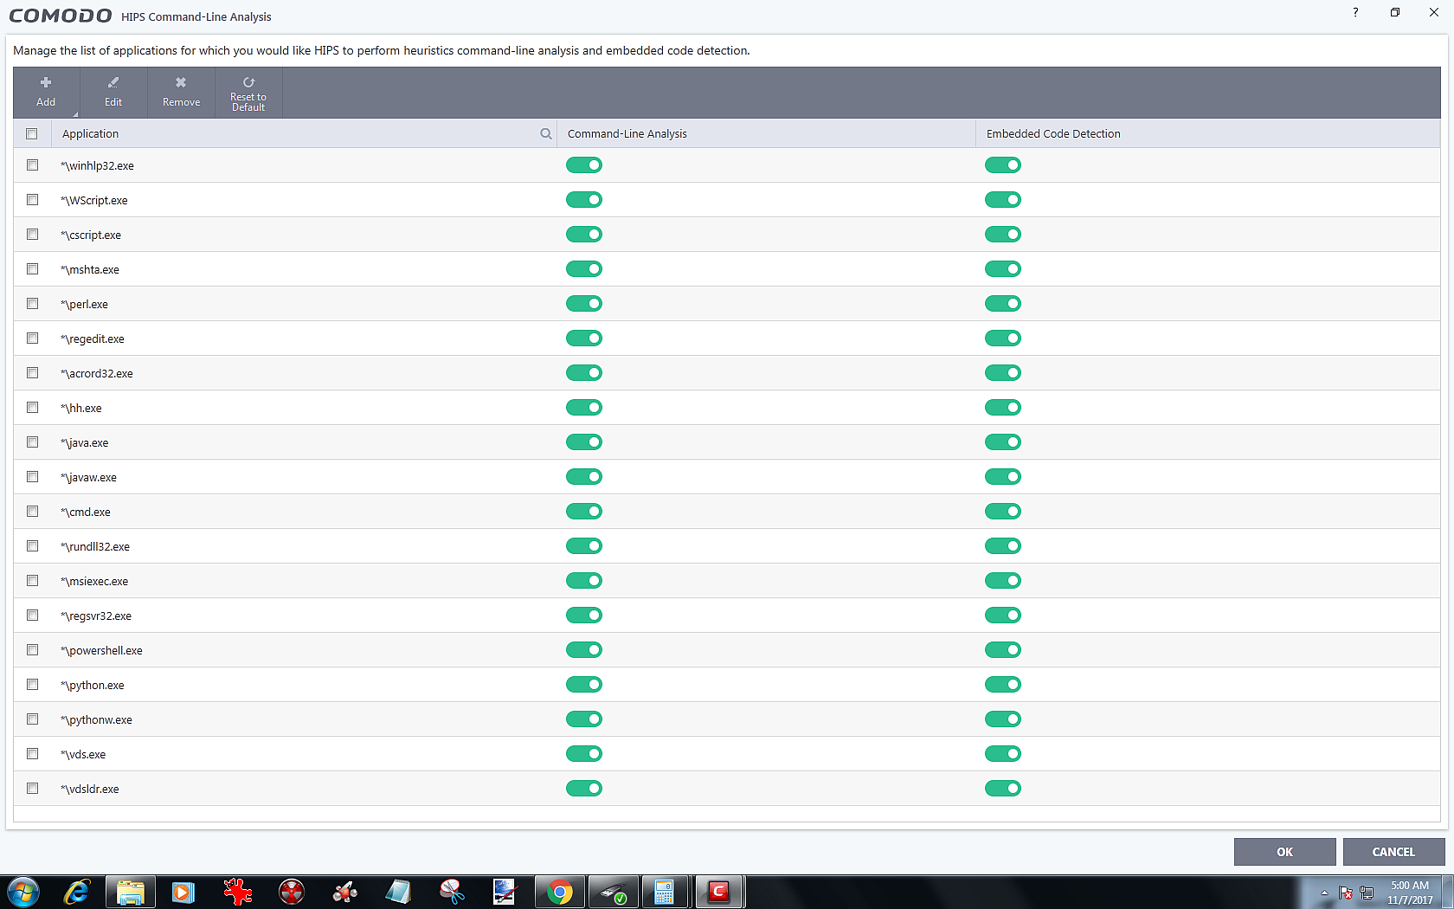Click the Show Desktop strip beside the clock
Screen dimensions: 1454x909
click(1448, 893)
